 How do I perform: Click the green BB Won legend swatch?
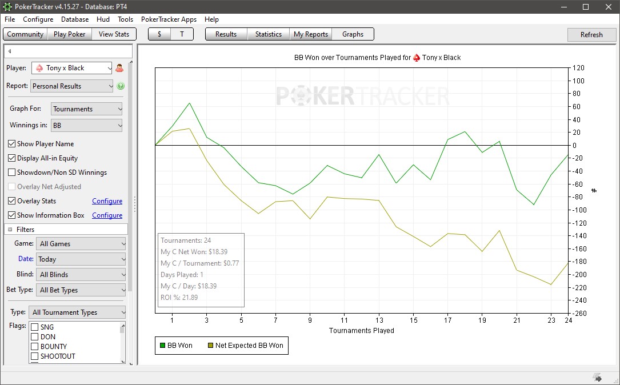coord(162,346)
